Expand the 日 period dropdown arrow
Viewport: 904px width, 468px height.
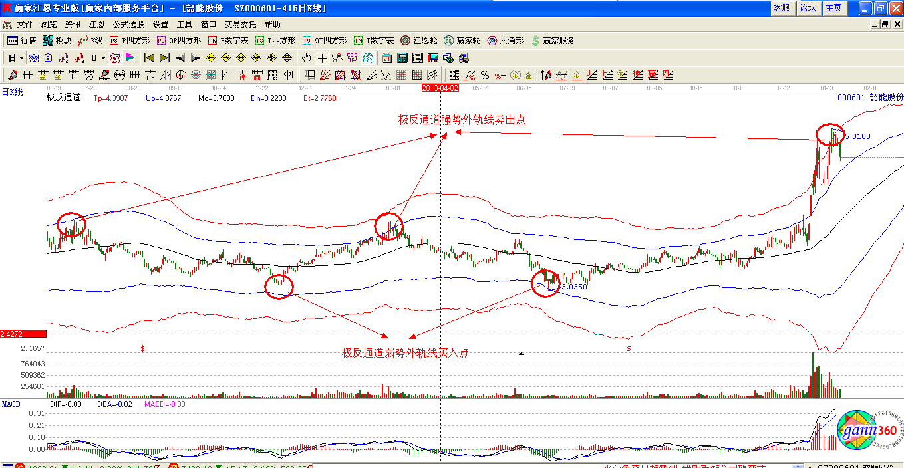pyautogui.click(x=21, y=58)
